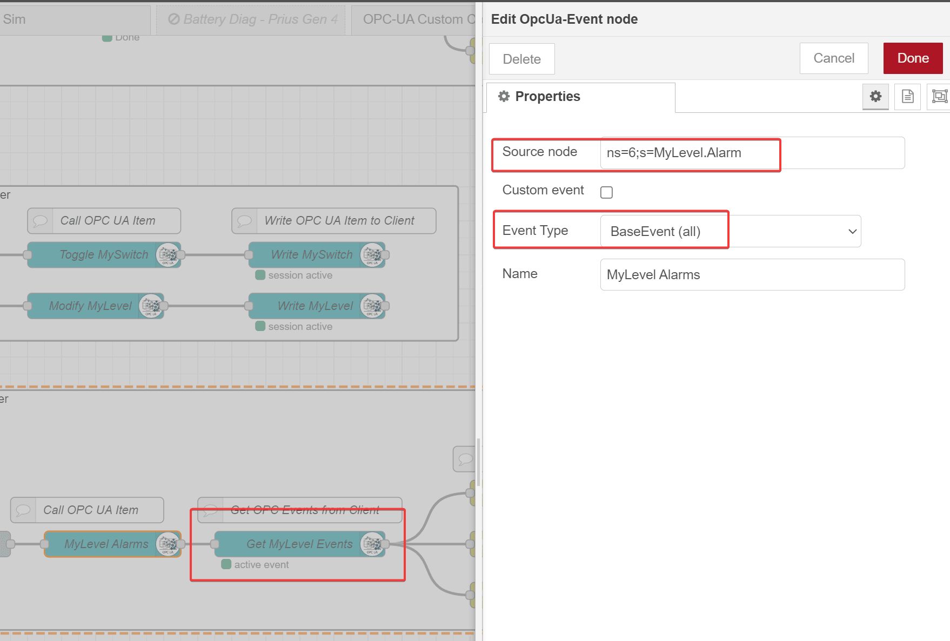
Task: Open node description document icon
Action: click(x=907, y=97)
